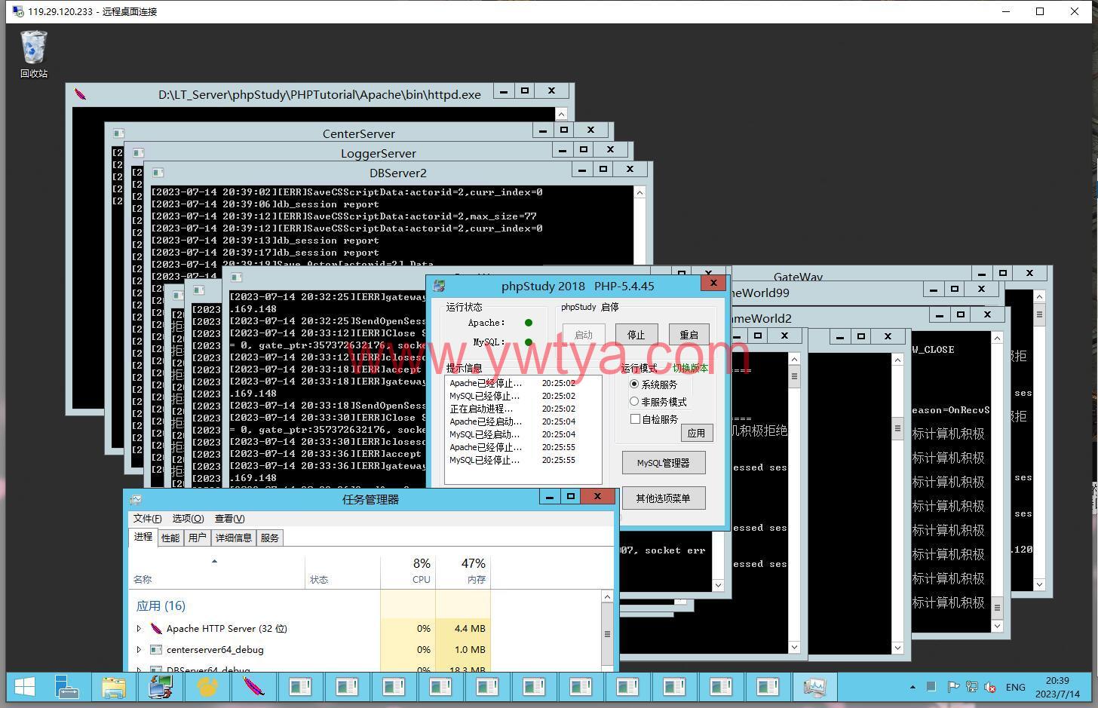
Task: Click scroll-up arrow in Task Manager list
Action: [x=607, y=596]
